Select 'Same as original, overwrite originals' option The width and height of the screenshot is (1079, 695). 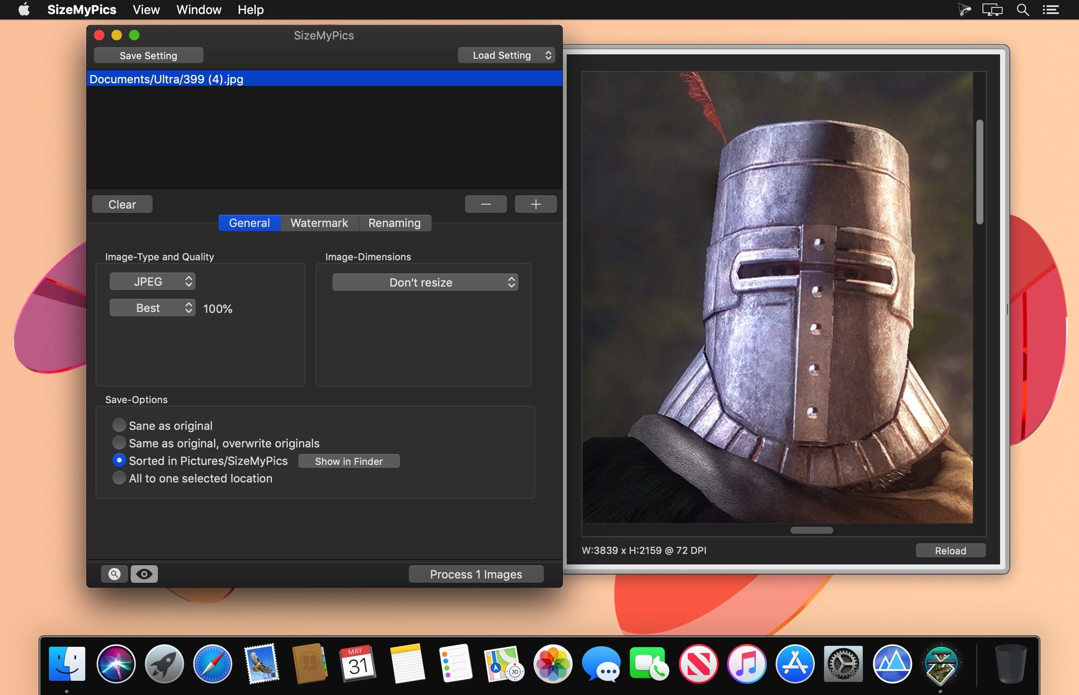click(x=119, y=443)
